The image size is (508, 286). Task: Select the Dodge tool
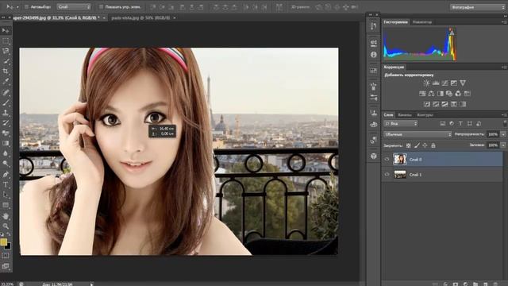point(6,164)
